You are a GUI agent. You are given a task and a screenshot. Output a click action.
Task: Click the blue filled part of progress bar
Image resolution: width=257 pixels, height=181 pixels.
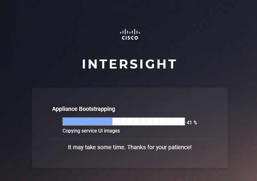[x=87, y=121]
